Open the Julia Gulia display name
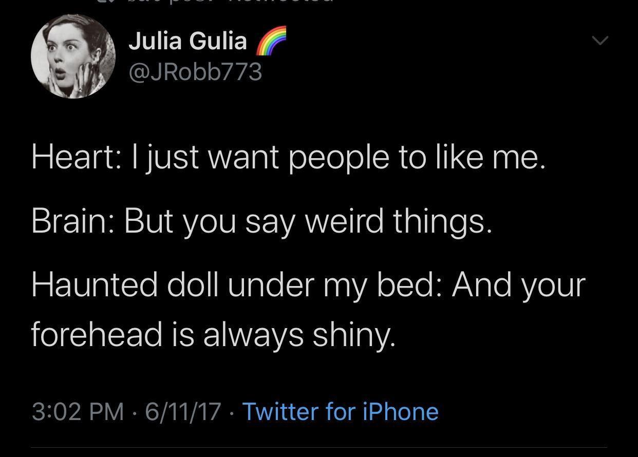The height and width of the screenshot is (457, 638). tap(187, 41)
